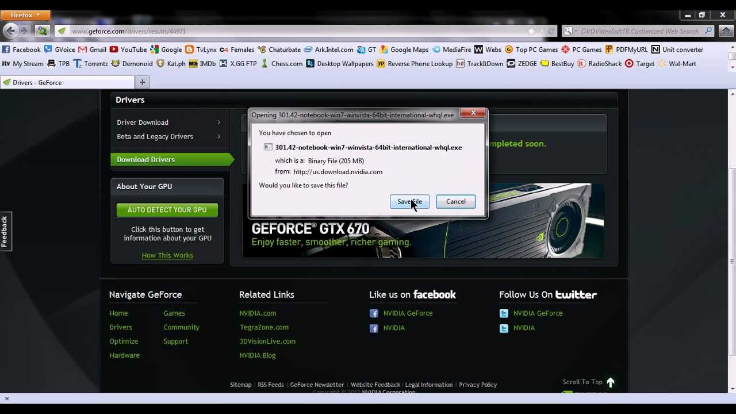Open the Ark.Intel.com bookmark

(329, 49)
